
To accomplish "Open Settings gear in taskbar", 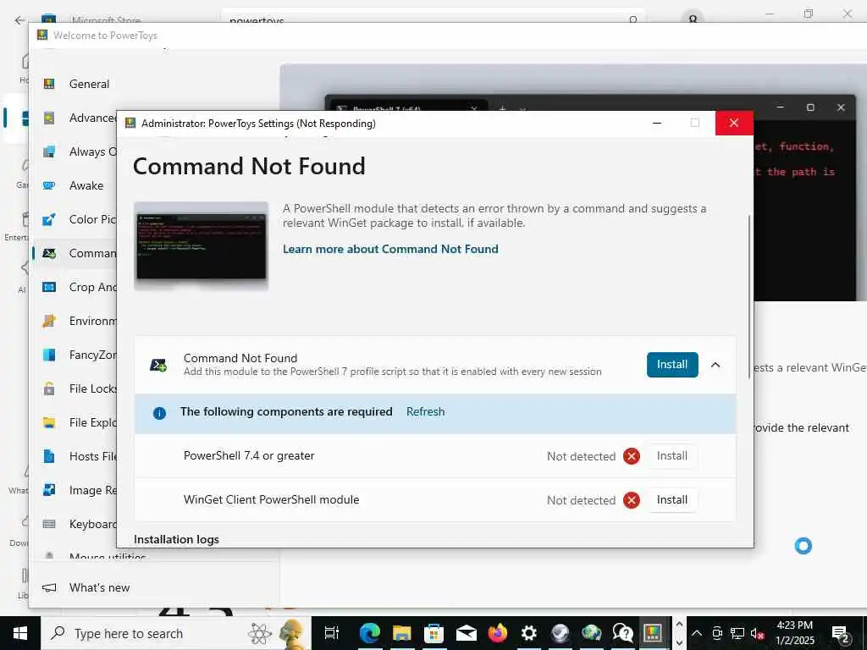I will [x=528, y=633].
